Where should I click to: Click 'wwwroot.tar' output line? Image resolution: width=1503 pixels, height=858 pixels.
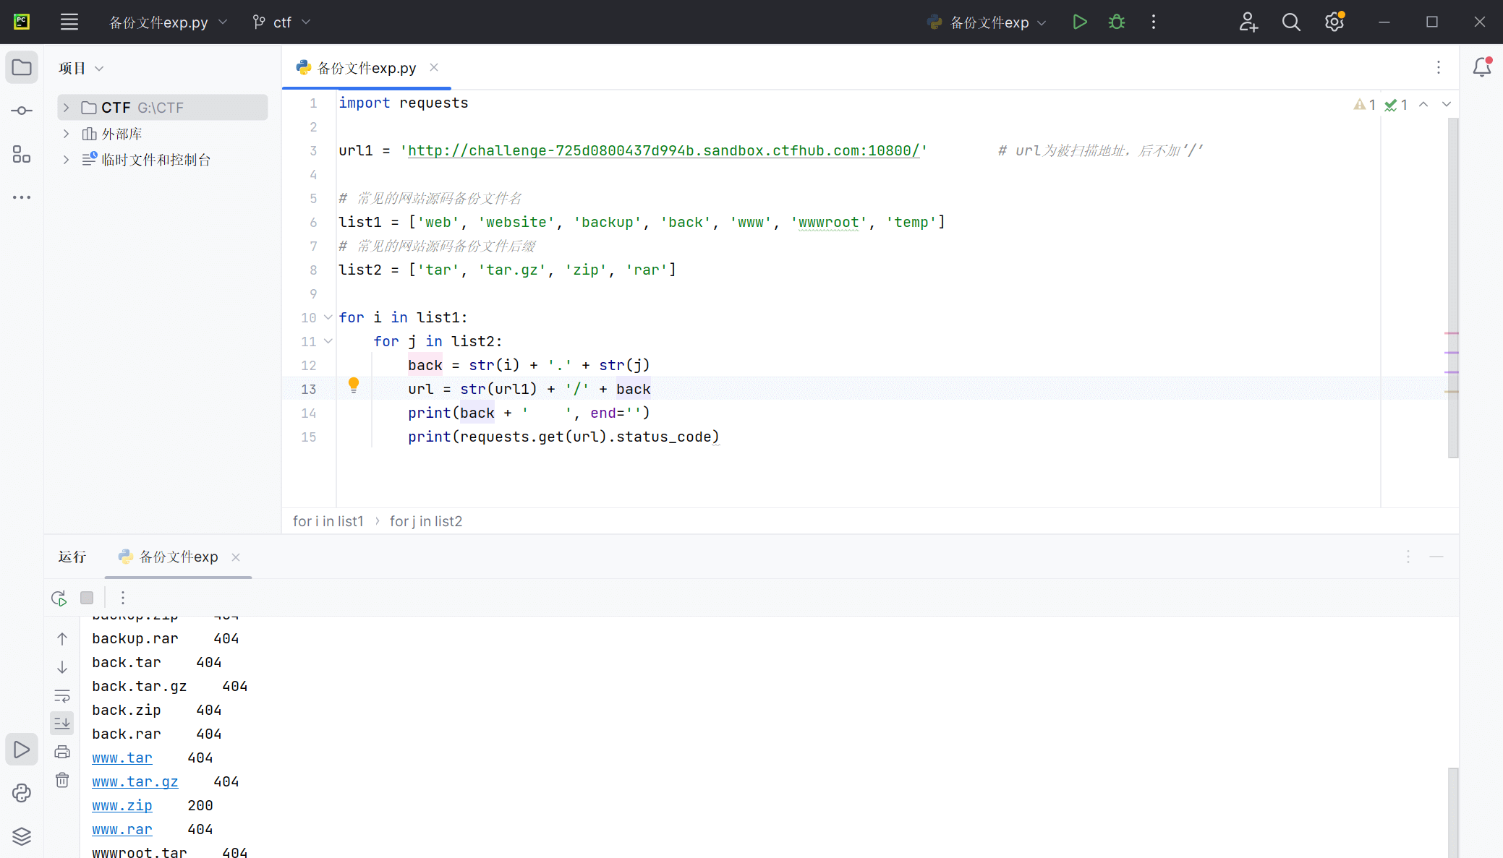coord(170,852)
